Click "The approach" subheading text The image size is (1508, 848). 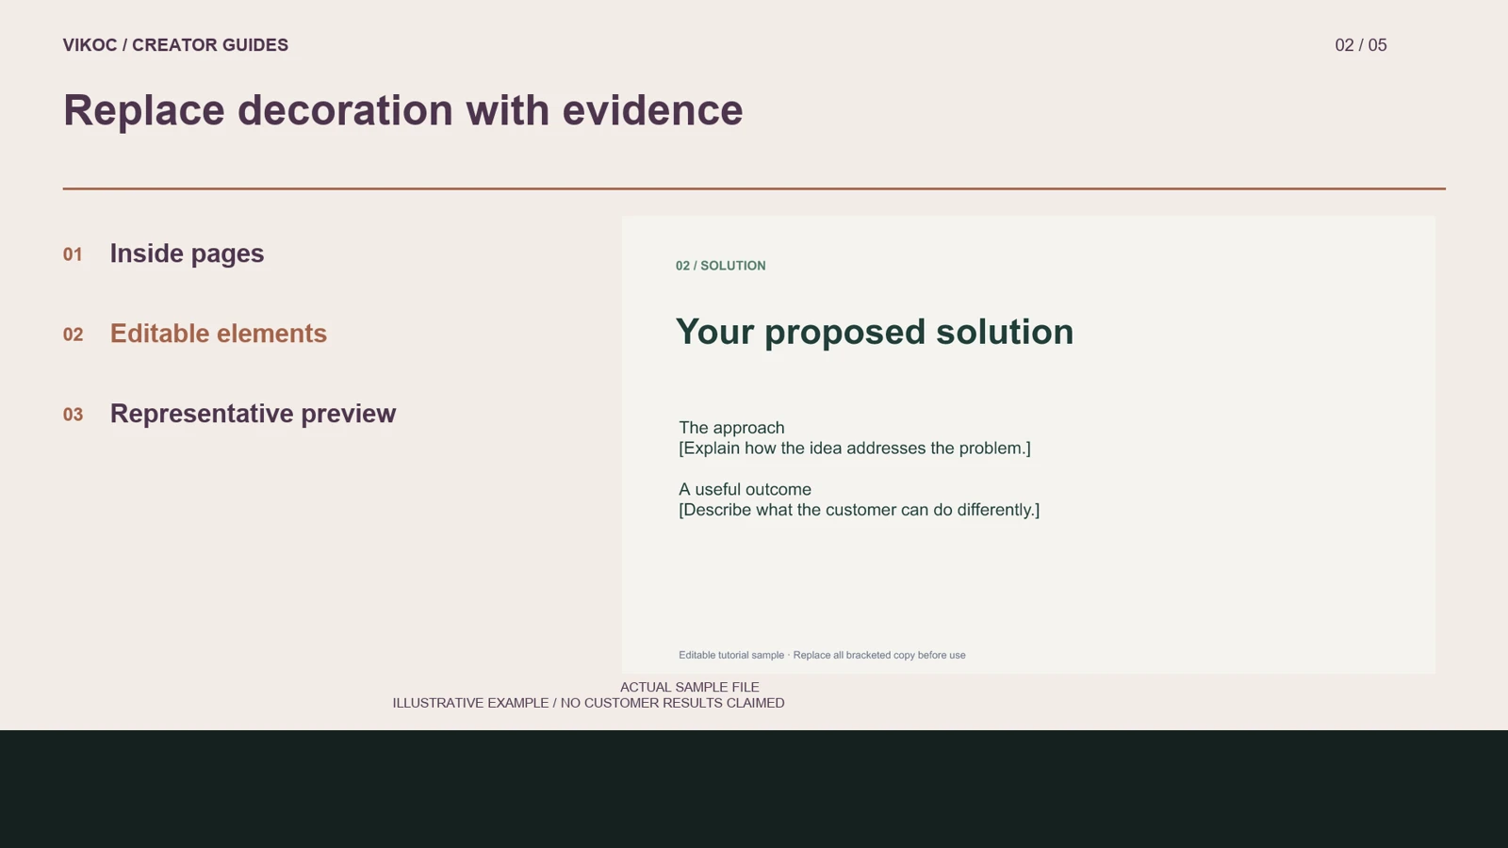pos(731,428)
